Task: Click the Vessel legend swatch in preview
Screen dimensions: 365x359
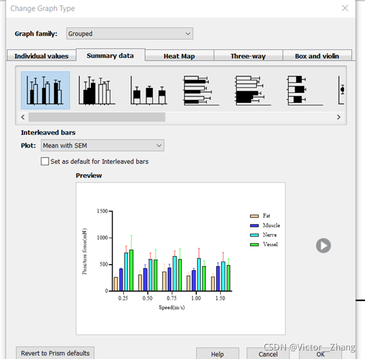Action: (x=254, y=244)
